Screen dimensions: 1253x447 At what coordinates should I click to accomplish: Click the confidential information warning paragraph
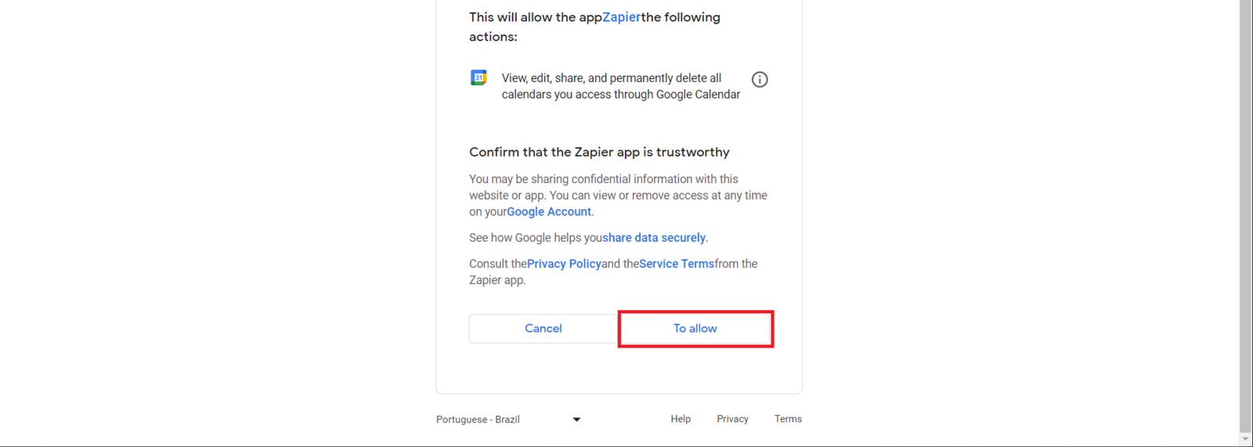click(x=618, y=195)
